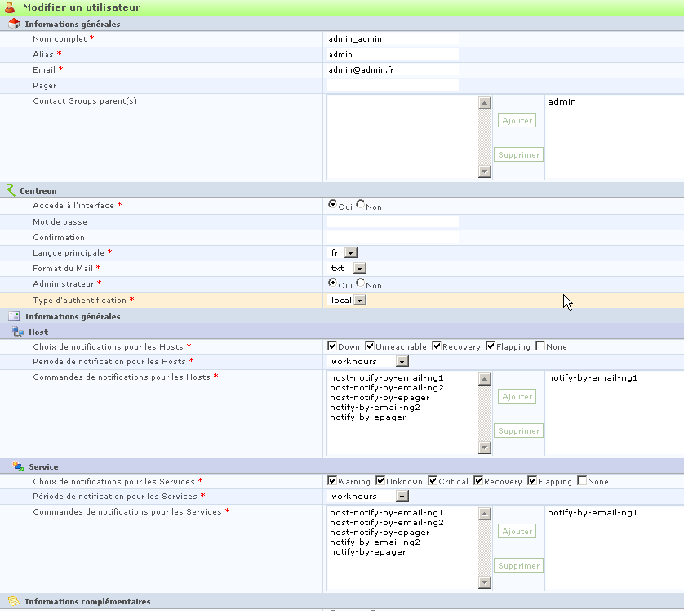The image size is (684, 611).
Task: Click the Informations complémentaires notes icon
Action: coord(14,601)
